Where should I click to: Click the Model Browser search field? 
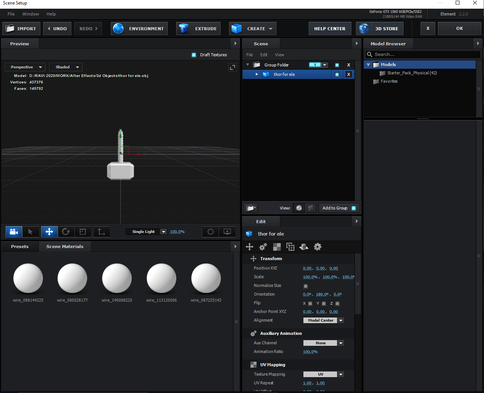[423, 55]
